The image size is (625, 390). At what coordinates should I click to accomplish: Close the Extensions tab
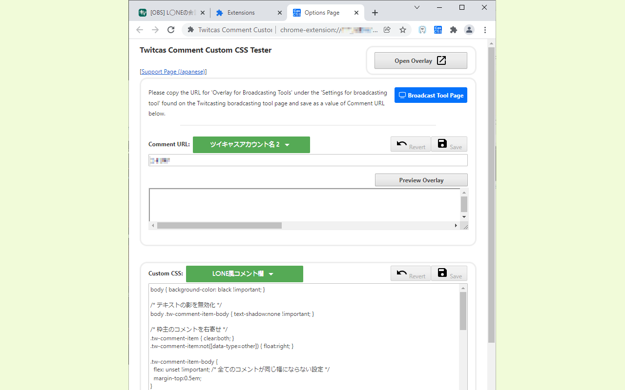pos(279,13)
